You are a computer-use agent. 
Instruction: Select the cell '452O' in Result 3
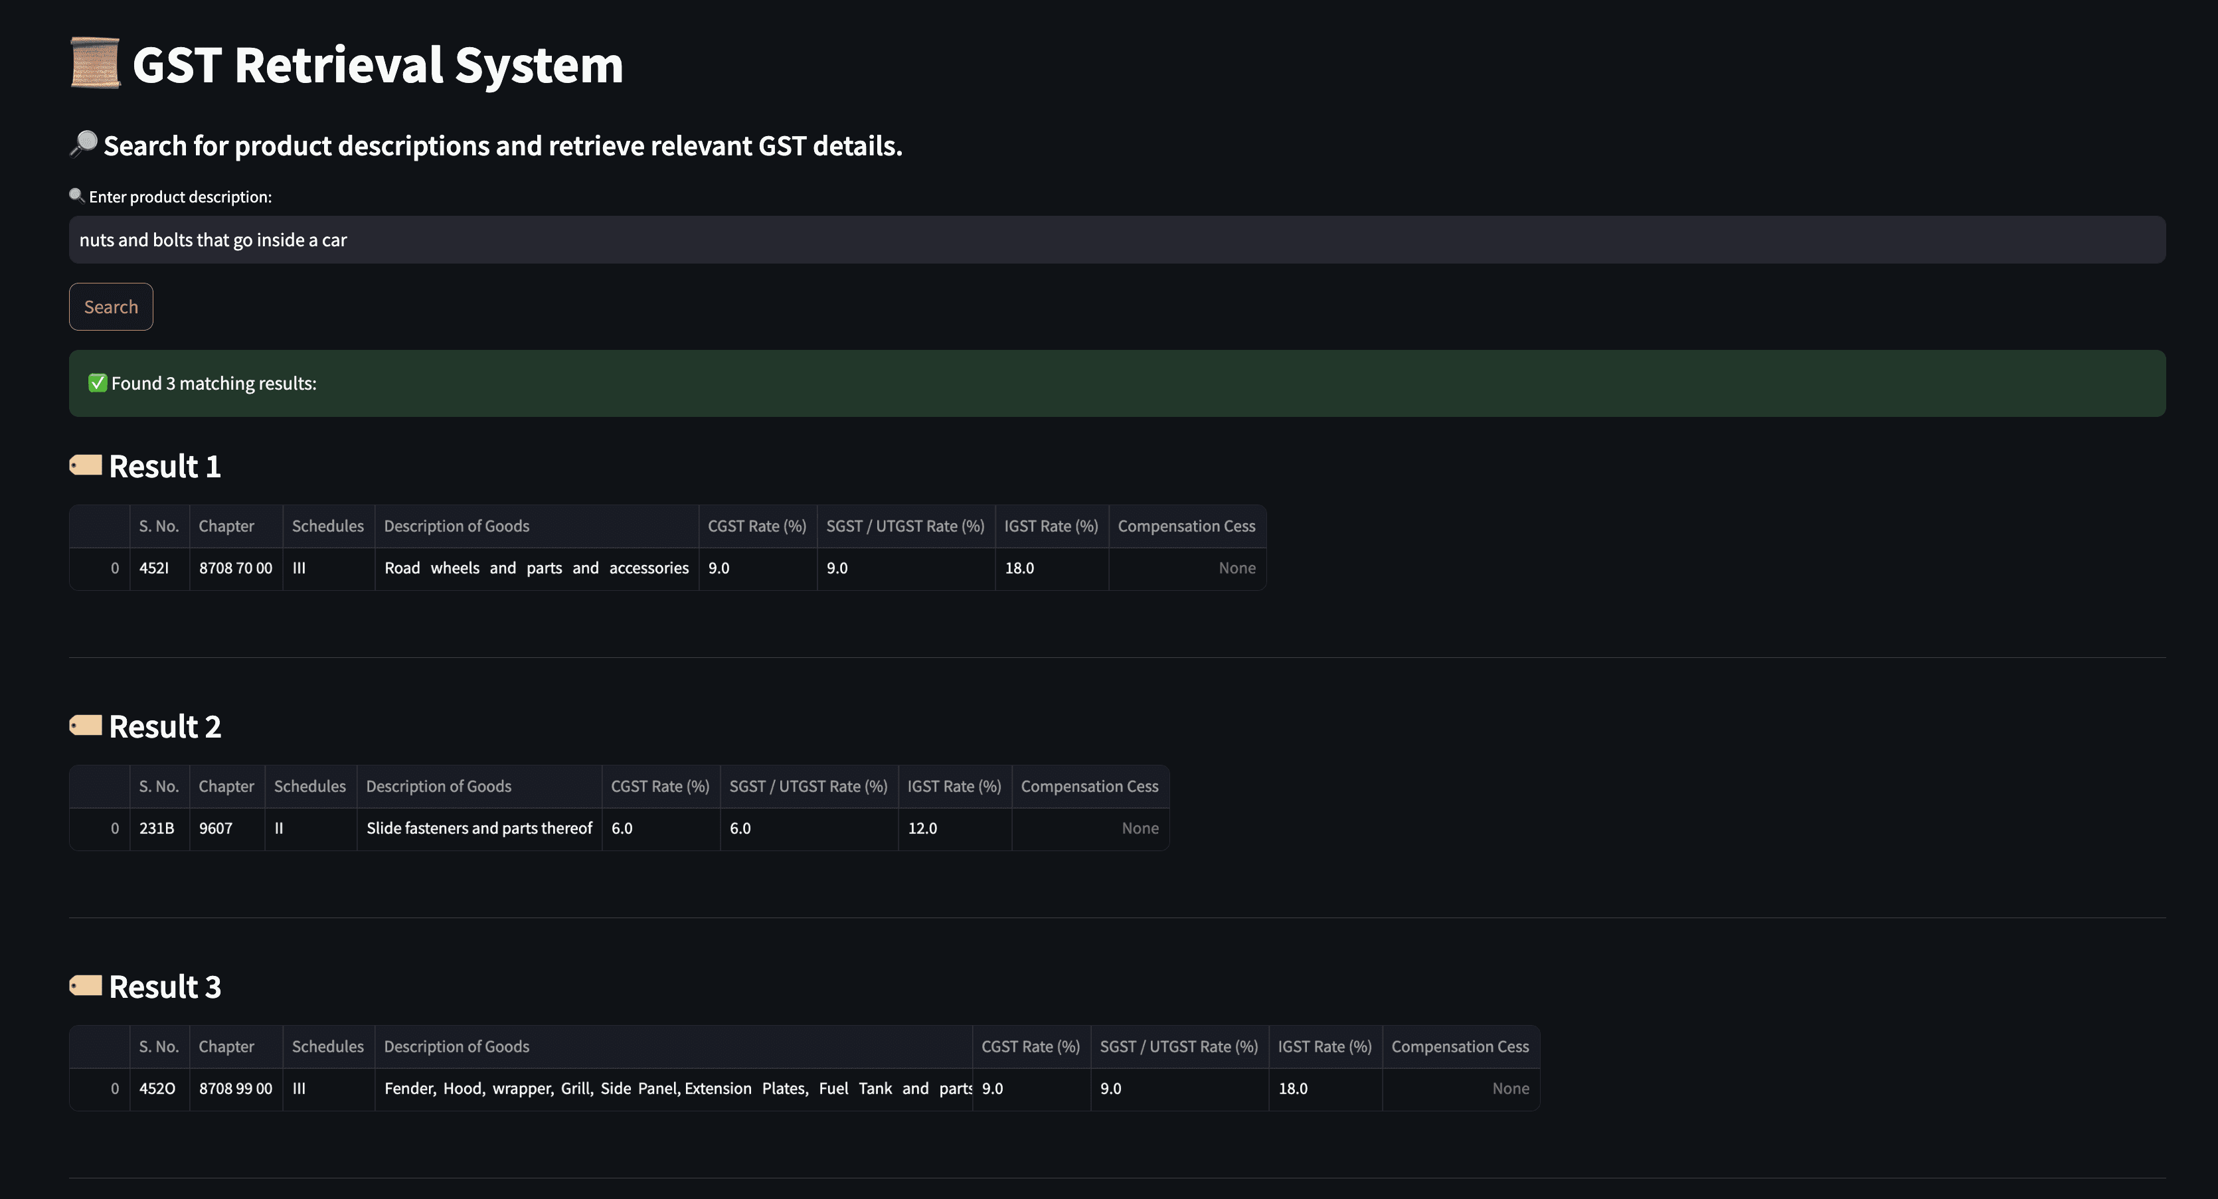[159, 1089]
